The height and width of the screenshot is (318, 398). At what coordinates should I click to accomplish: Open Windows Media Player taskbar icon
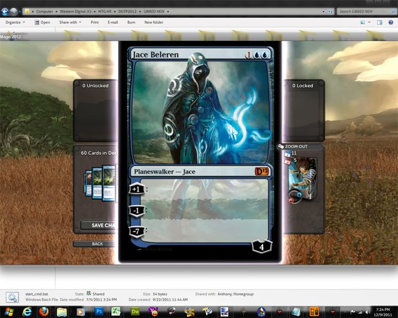tap(81, 311)
